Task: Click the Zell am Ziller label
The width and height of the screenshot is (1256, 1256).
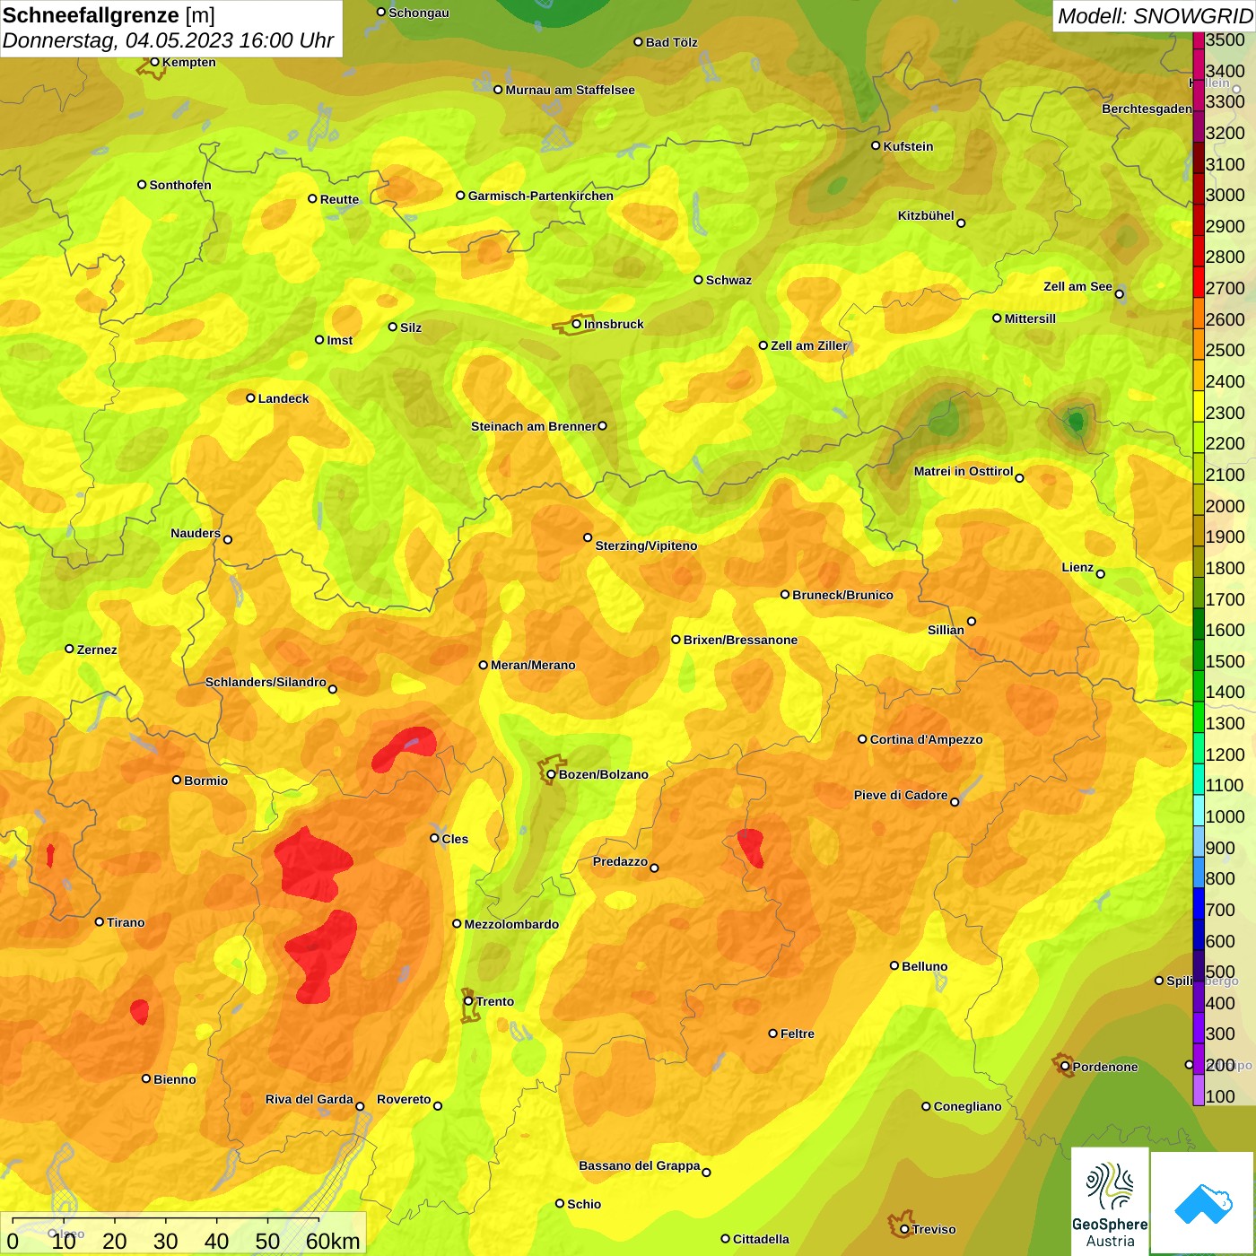Action: pos(808,345)
